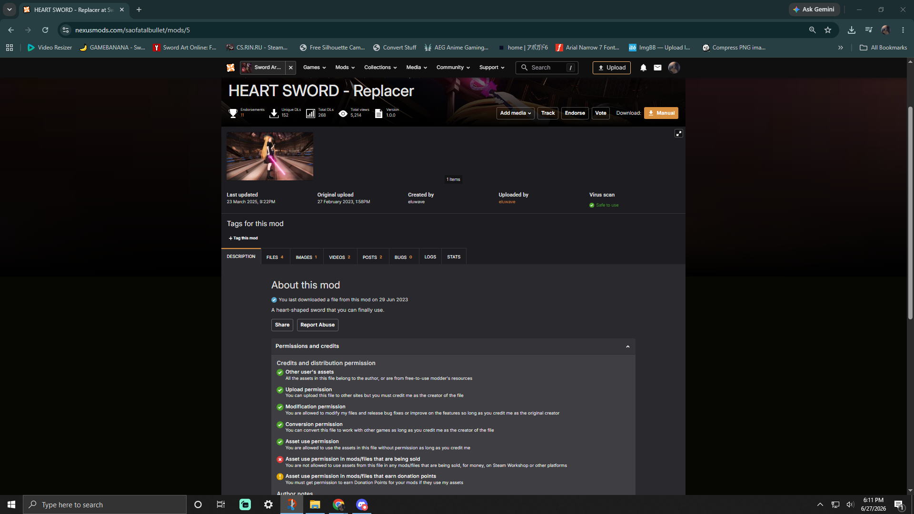
Task: Open the volume control in system tray
Action: (x=850, y=504)
